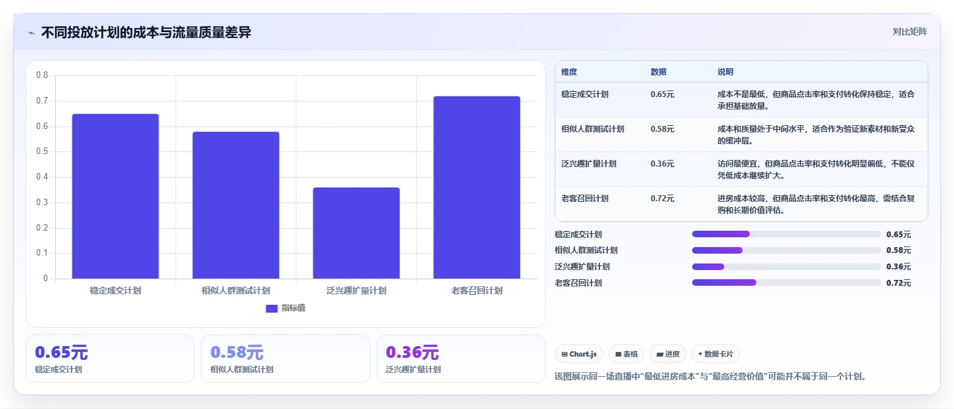Open the 0.36元 泛兴趣扩量计划 data card

tap(461, 359)
